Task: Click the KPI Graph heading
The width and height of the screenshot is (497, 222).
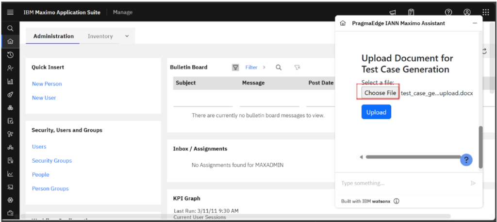Action: point(187,199)
